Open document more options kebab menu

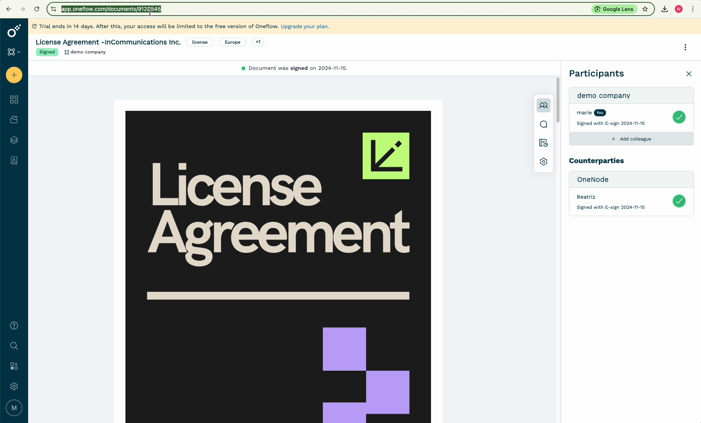click(x=685, y=47)
